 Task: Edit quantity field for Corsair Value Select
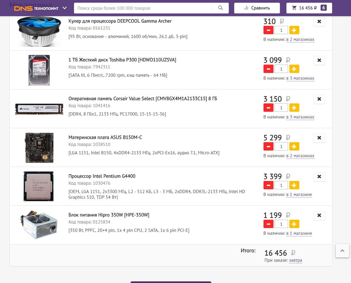click(x=281, y=108)
